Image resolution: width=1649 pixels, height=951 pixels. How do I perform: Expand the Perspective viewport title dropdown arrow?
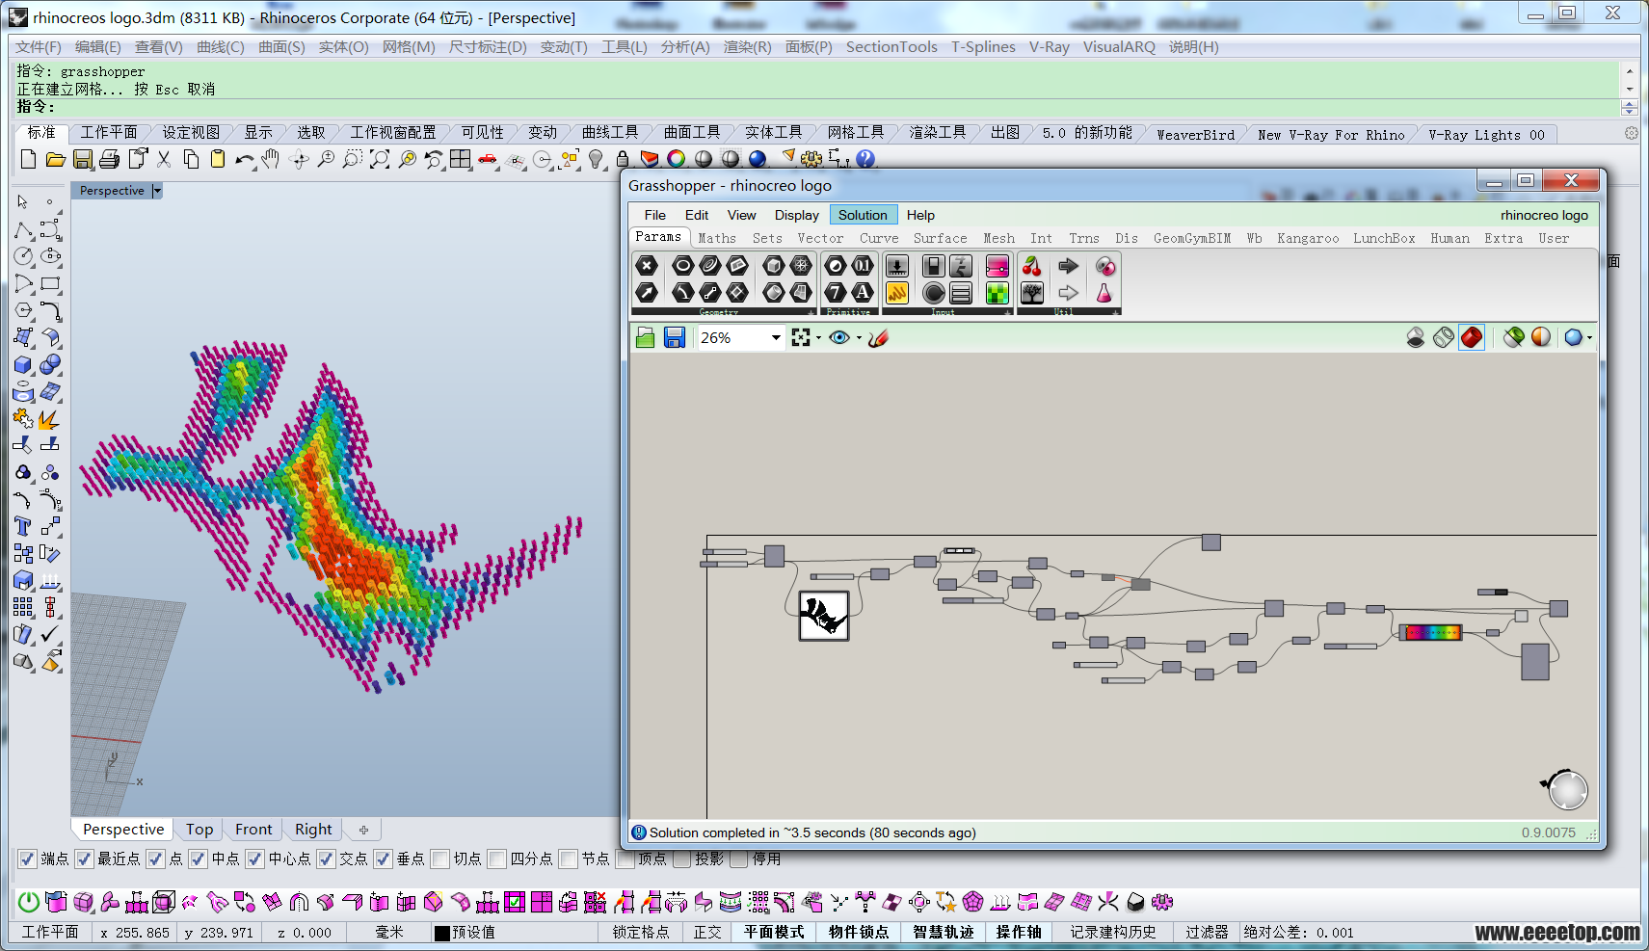pyautogui.click(x=157, y=191)
